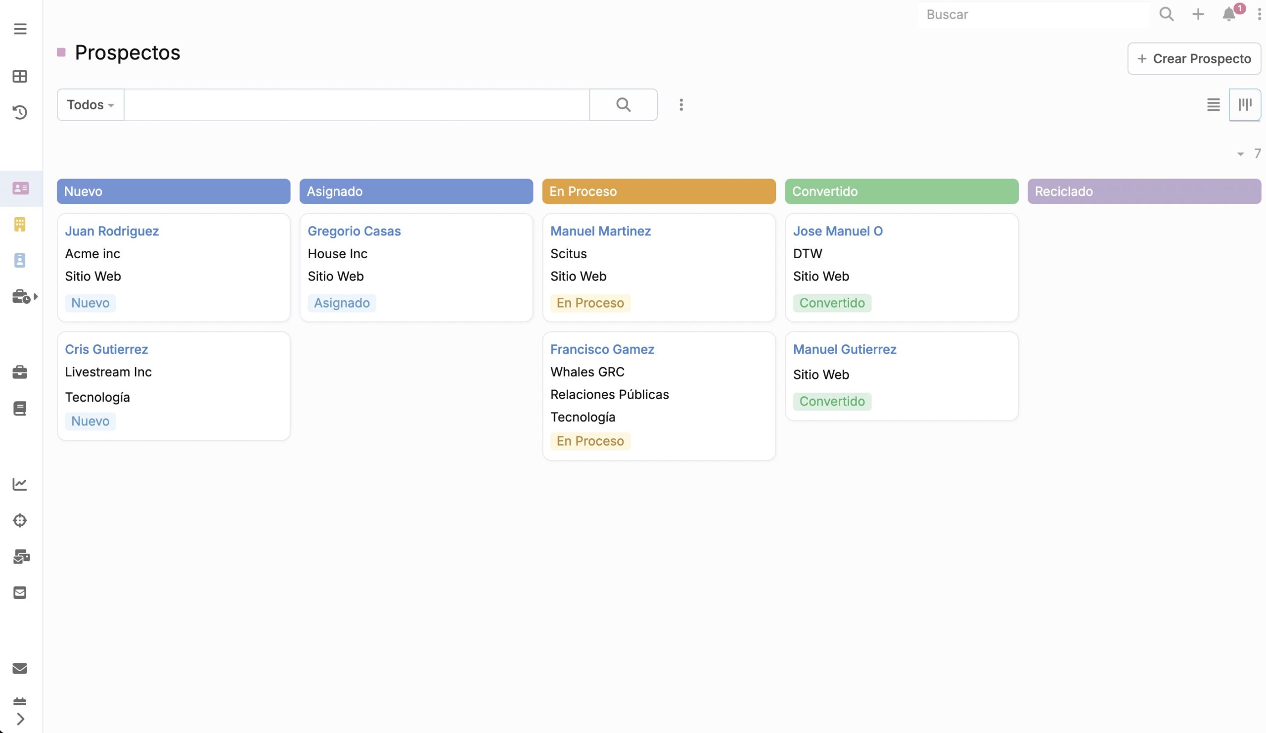This screenshot has height=733, width=1266.
Task: Open the Manuel Gutierrez prospect
Action: (845, 349)
